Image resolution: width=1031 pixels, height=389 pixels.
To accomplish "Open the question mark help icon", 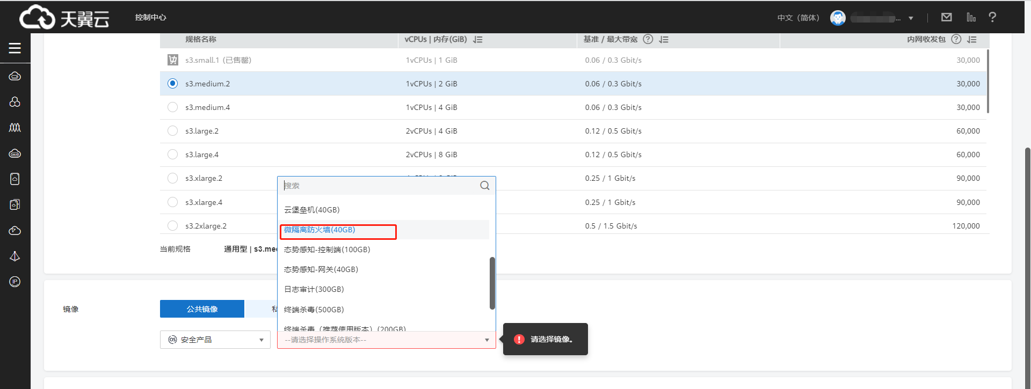I will 992,17.
